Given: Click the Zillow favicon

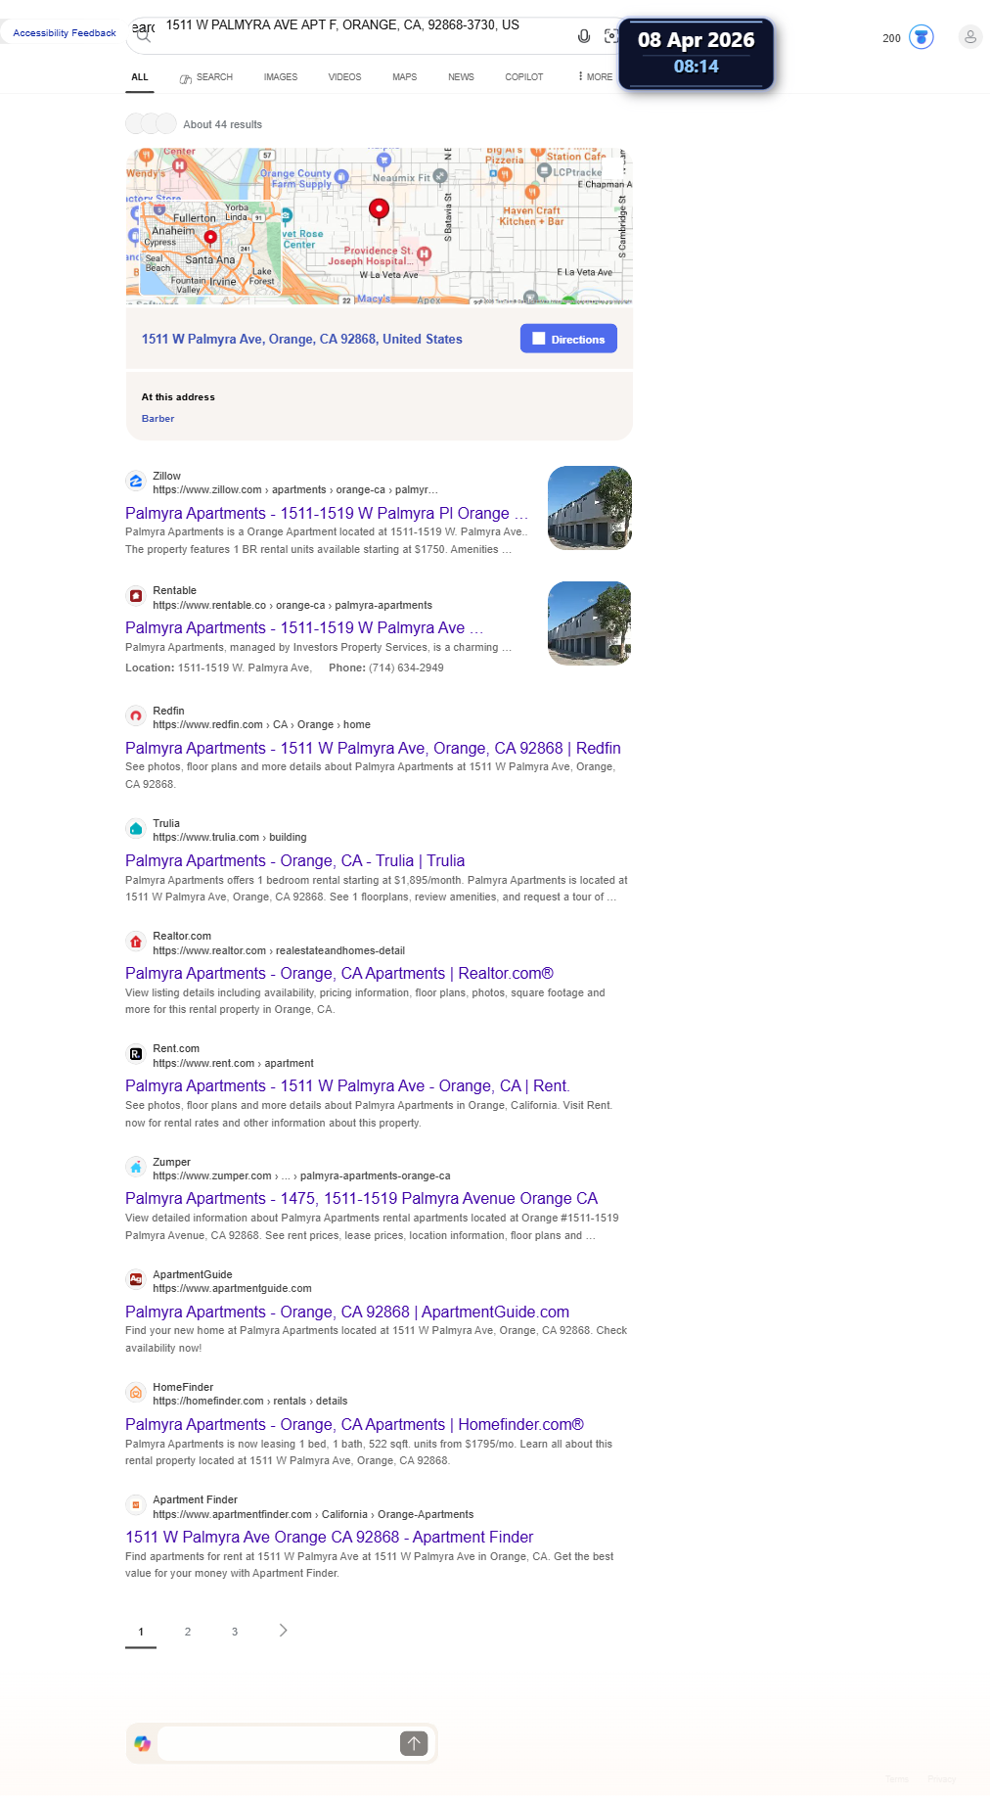Looking at the screenshot, I should pyautogui.click(x=136, y=482).
